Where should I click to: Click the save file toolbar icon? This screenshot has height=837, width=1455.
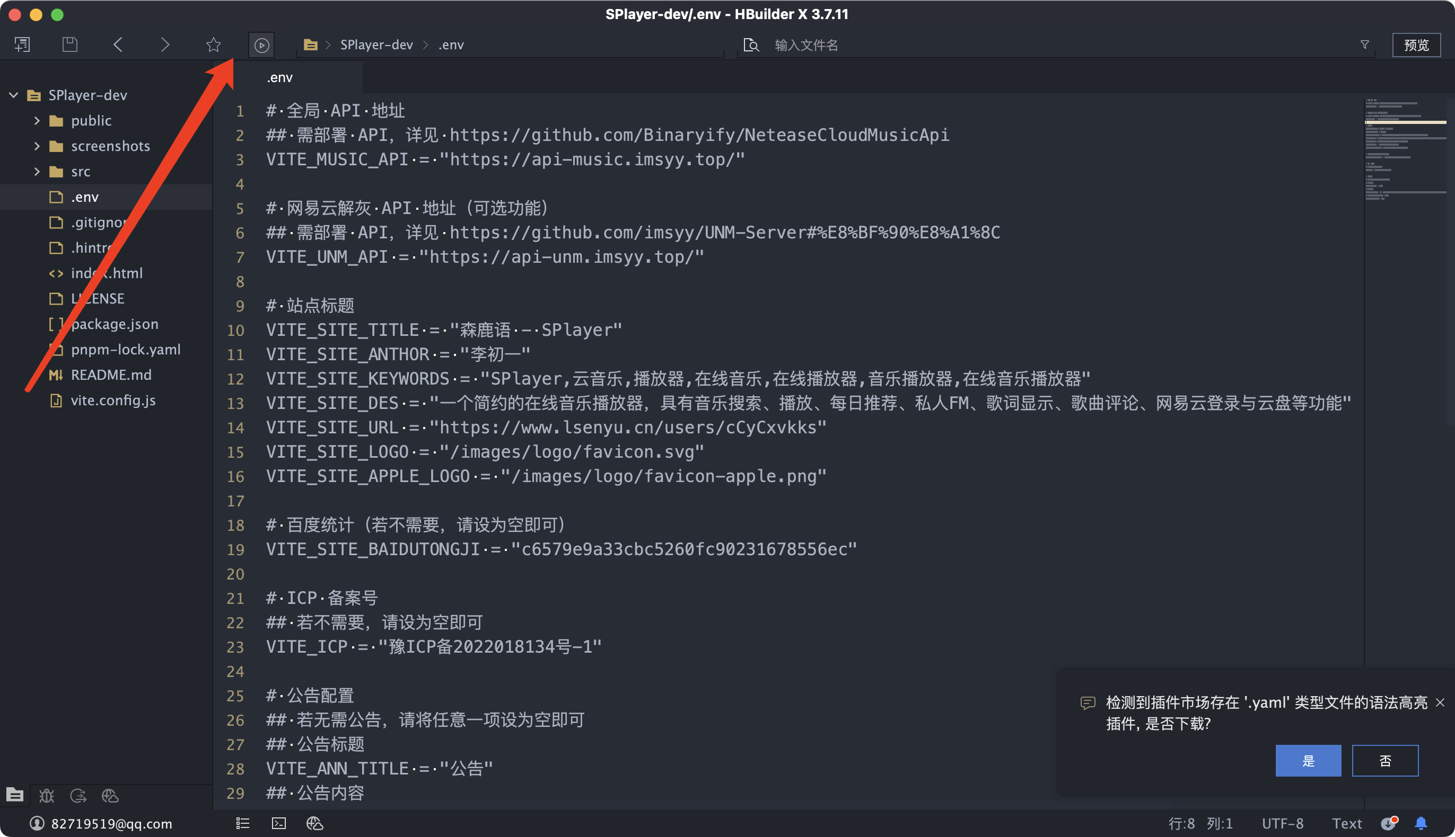[69, 44]
